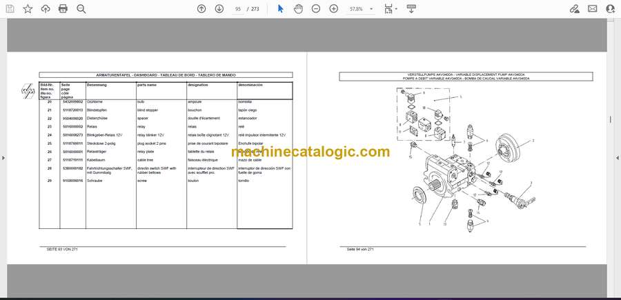Click the scrolling mode toolbar icon

pyautogui.click(x=411, y=9)
